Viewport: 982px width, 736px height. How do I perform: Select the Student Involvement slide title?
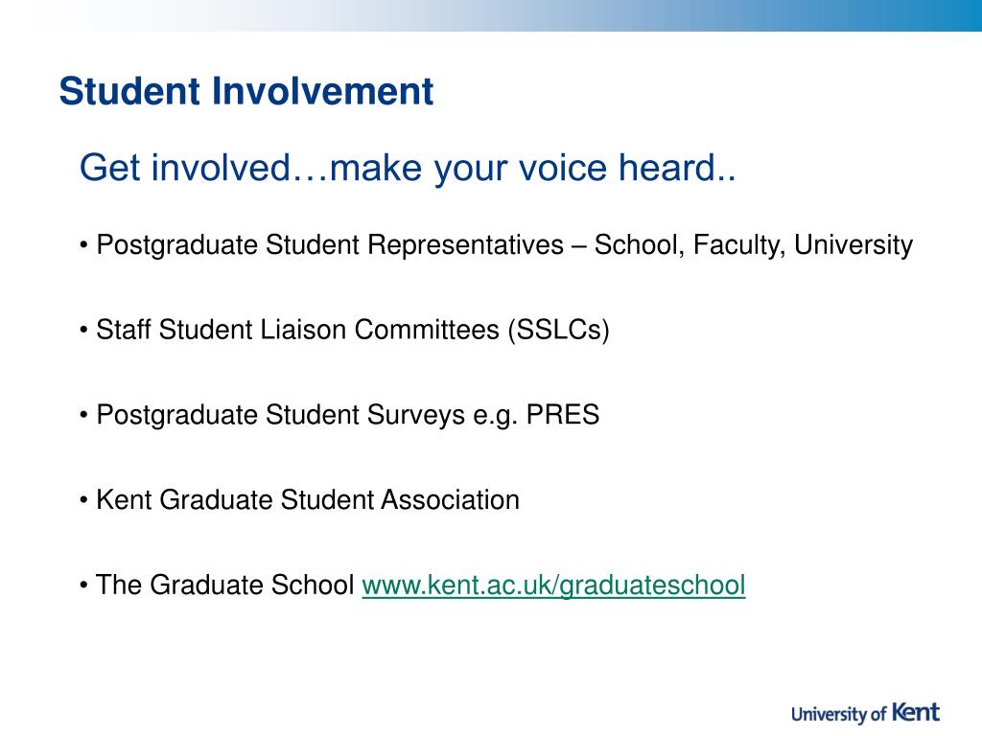[246, 91]
